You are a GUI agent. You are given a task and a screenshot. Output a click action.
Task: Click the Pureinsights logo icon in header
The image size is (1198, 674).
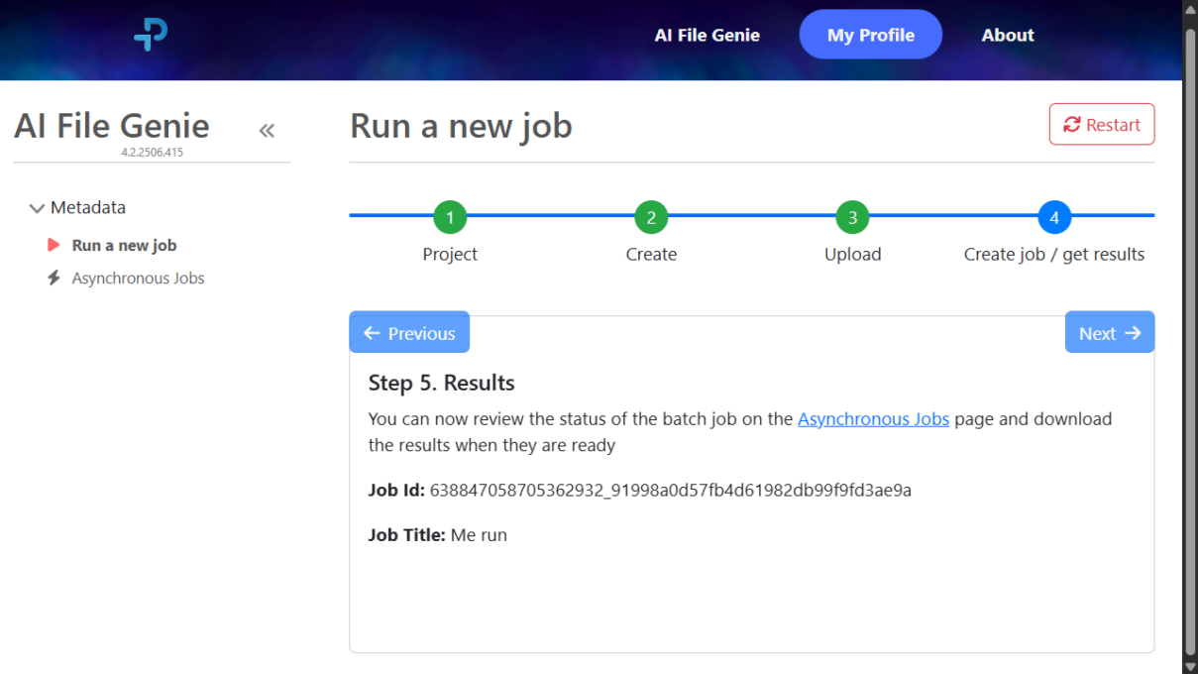tap(151, 35)
